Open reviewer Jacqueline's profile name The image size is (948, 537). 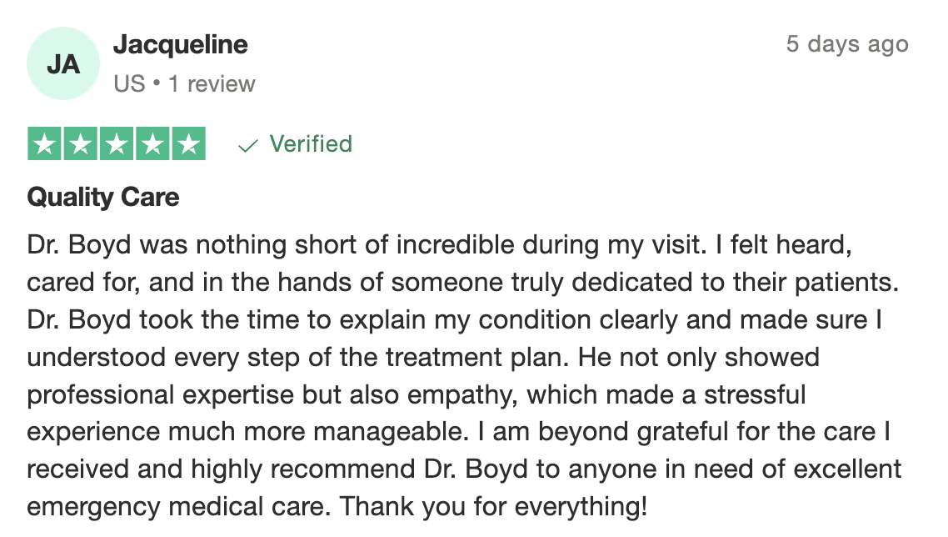click(180, 44)
